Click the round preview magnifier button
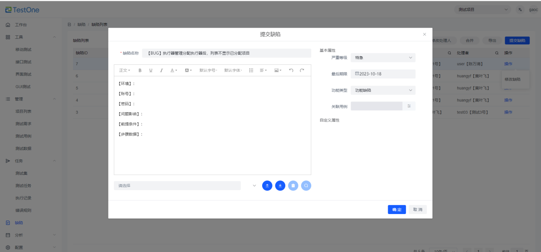This screenshot has width=541, height=252. (306, 185)
